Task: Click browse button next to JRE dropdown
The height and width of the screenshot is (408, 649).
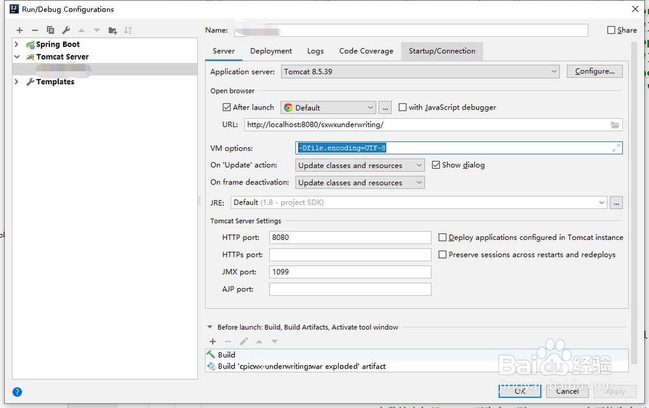Action: pyautogui.click(x=617, y=203)
